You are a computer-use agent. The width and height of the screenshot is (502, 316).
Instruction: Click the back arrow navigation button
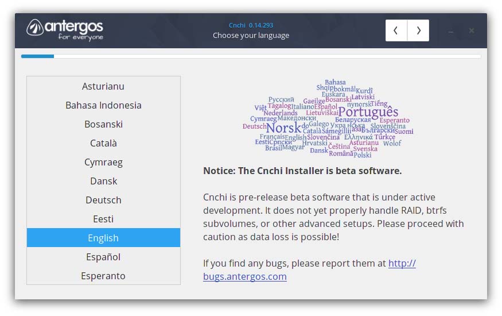coord(396,30)
